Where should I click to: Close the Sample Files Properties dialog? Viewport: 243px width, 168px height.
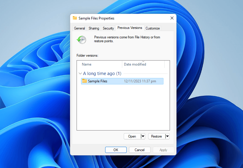(172, 18)
